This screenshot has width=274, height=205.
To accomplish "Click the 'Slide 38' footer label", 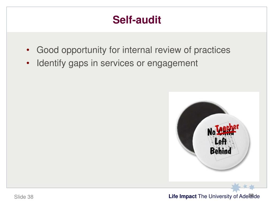I will [24, 197].
